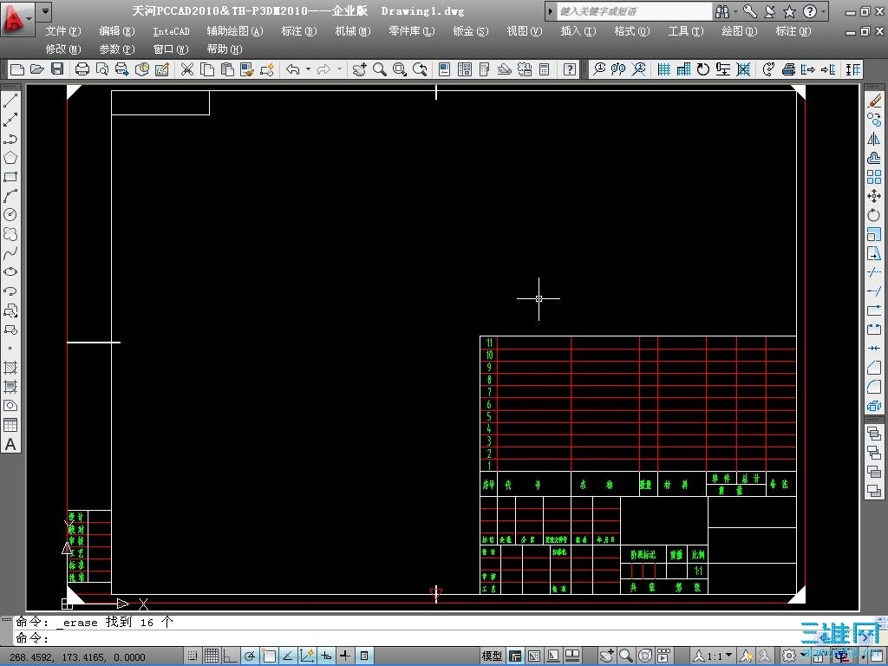Click the Favorites star in InfoCenter
The width and height of the screenshot is (888, 666).
(789, 10)
